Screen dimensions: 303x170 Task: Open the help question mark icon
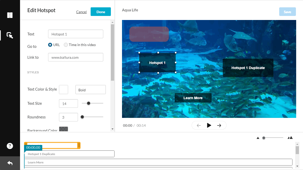10,146
